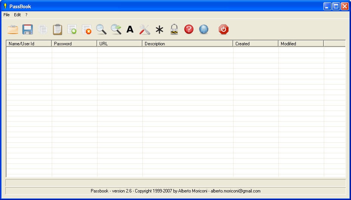This screenshot has width=351, height=200.
Task: Click the letter A font icon
Action: pyautogui.click(x=130, y=29)
